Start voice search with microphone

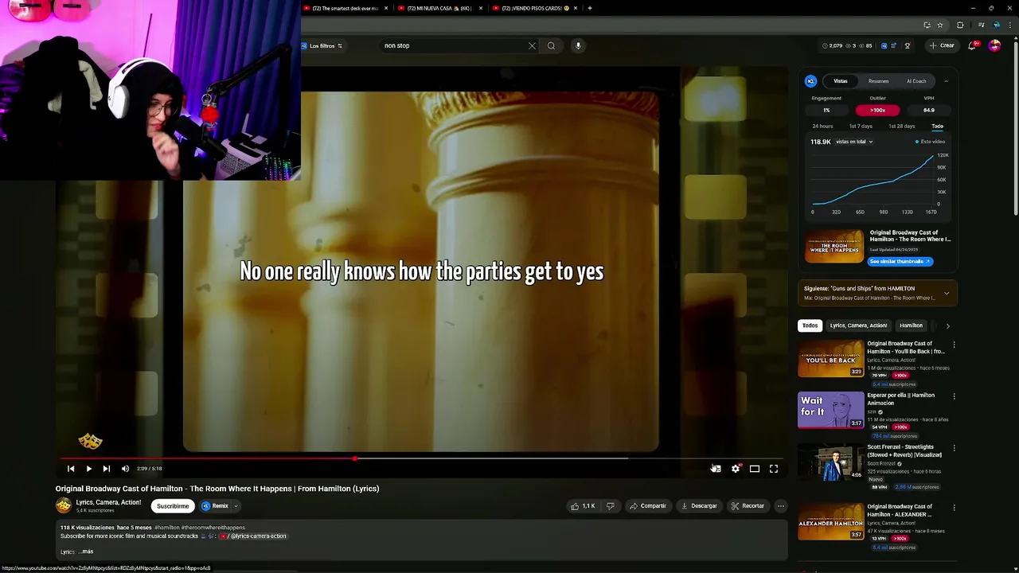coord(578,46)
